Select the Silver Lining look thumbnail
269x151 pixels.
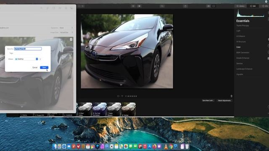(x=85, y=109)
